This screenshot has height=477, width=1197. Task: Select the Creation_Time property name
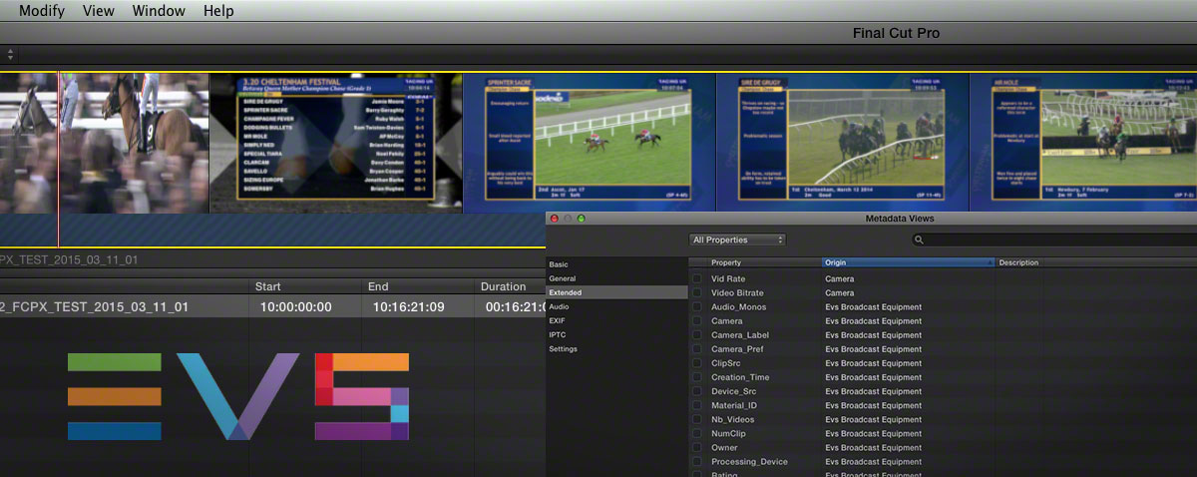[741, 377]
